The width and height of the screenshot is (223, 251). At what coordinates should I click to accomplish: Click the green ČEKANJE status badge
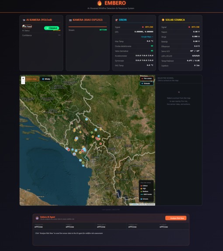coord(52,28)
